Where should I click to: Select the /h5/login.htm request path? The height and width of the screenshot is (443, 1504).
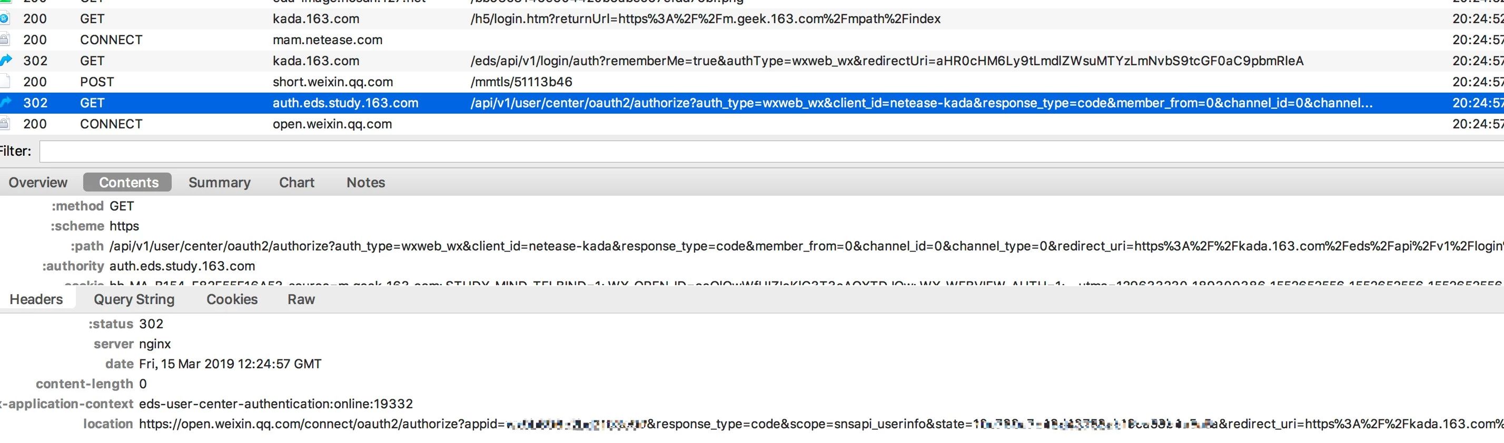pyautogui.click(x=705, y=18)
